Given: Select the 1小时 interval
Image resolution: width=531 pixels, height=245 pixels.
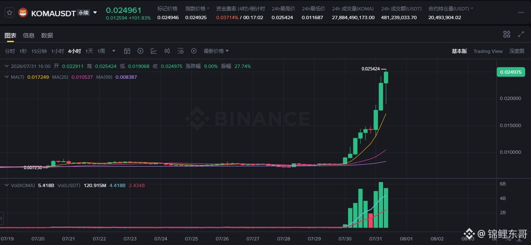Looking at the screenshot, I should tap(58, 51).
